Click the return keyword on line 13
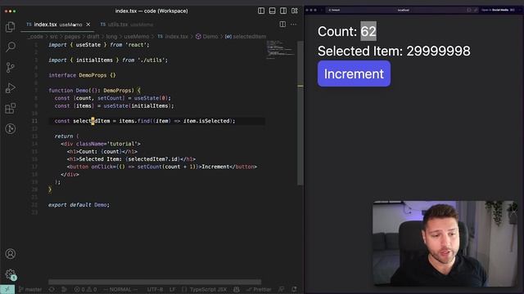The width and height of the screenshot is (524, 294). coord(64,136)
